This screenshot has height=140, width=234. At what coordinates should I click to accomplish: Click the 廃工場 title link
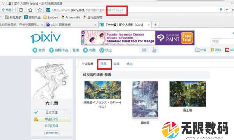188,110
